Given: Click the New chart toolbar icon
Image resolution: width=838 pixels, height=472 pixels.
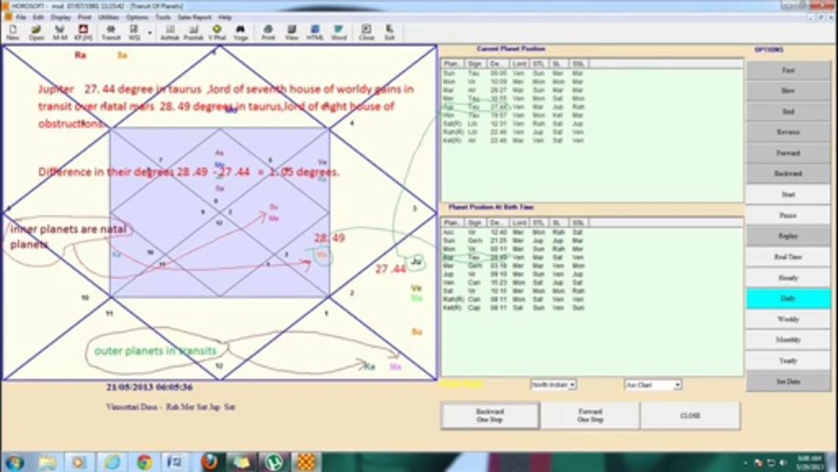Looking at the screenshot, I should pyautogui.click(x=12, y=33).
